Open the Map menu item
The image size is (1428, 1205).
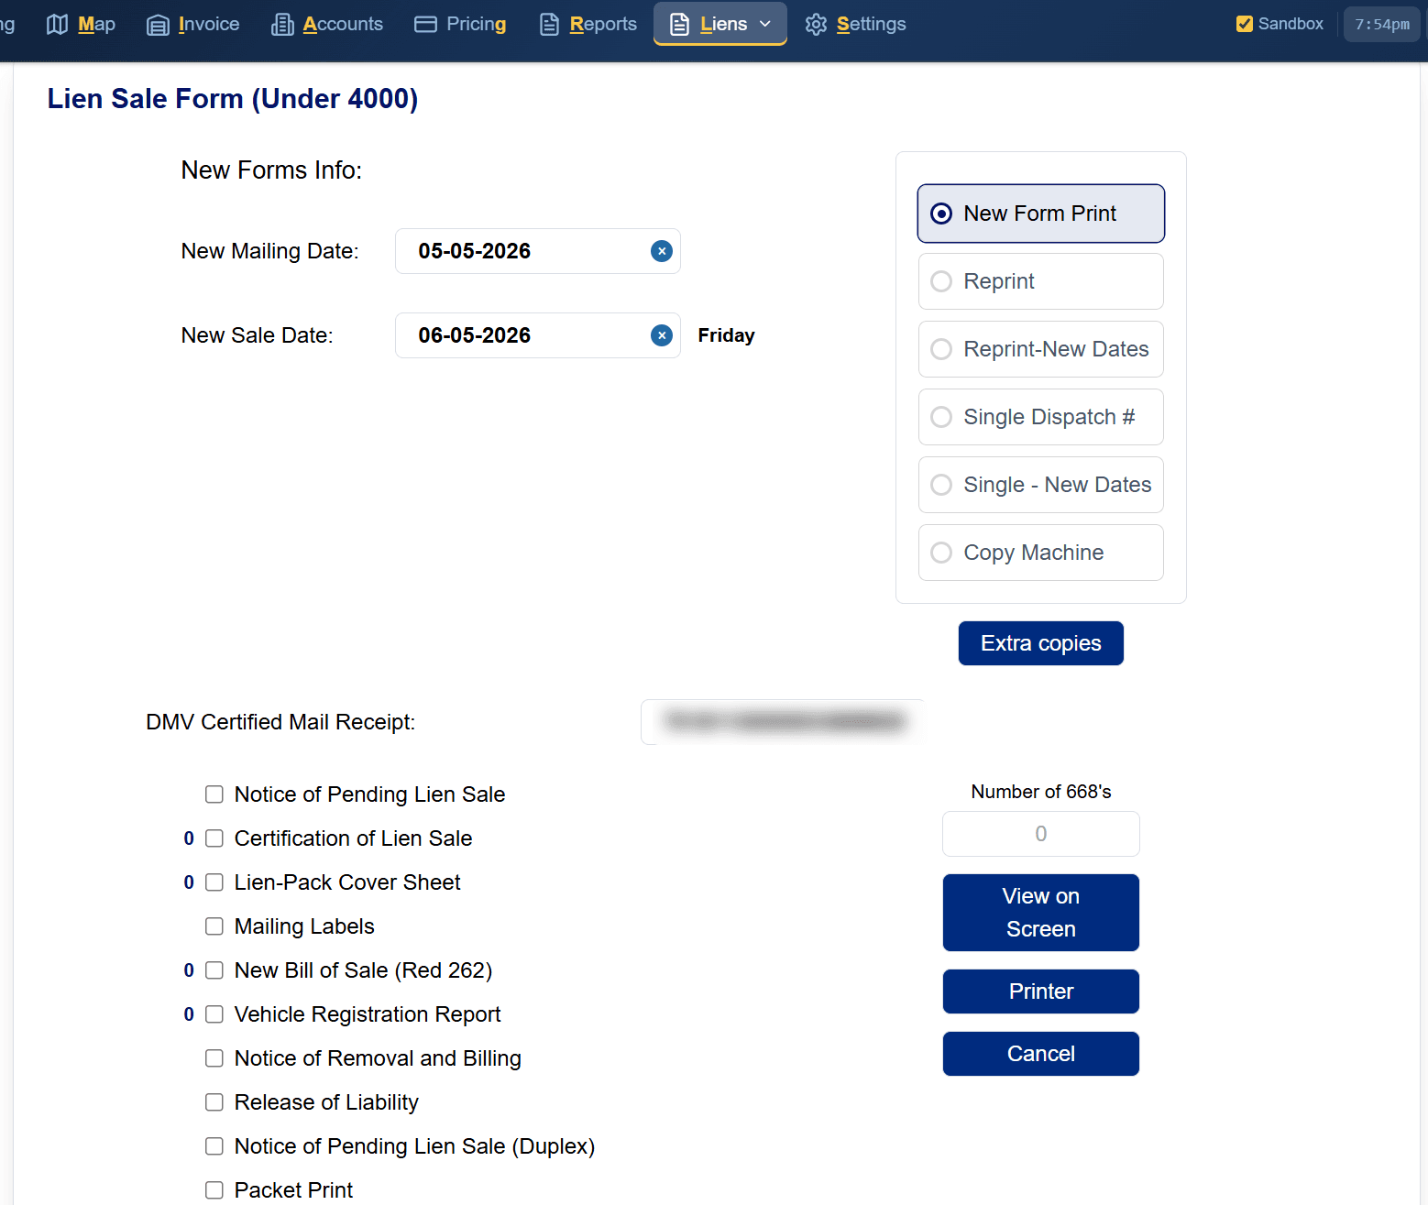tap(81, 25)
